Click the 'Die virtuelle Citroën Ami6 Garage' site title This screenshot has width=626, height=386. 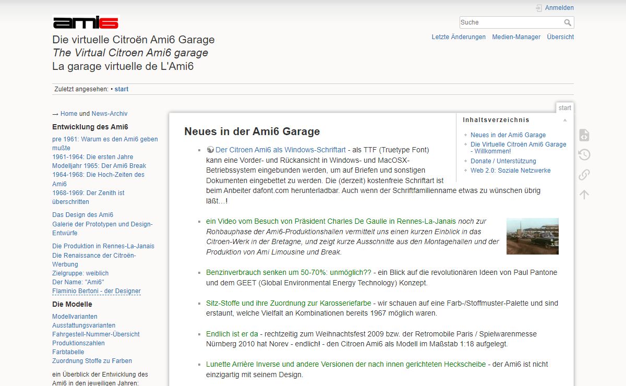(x=134, y=40)
